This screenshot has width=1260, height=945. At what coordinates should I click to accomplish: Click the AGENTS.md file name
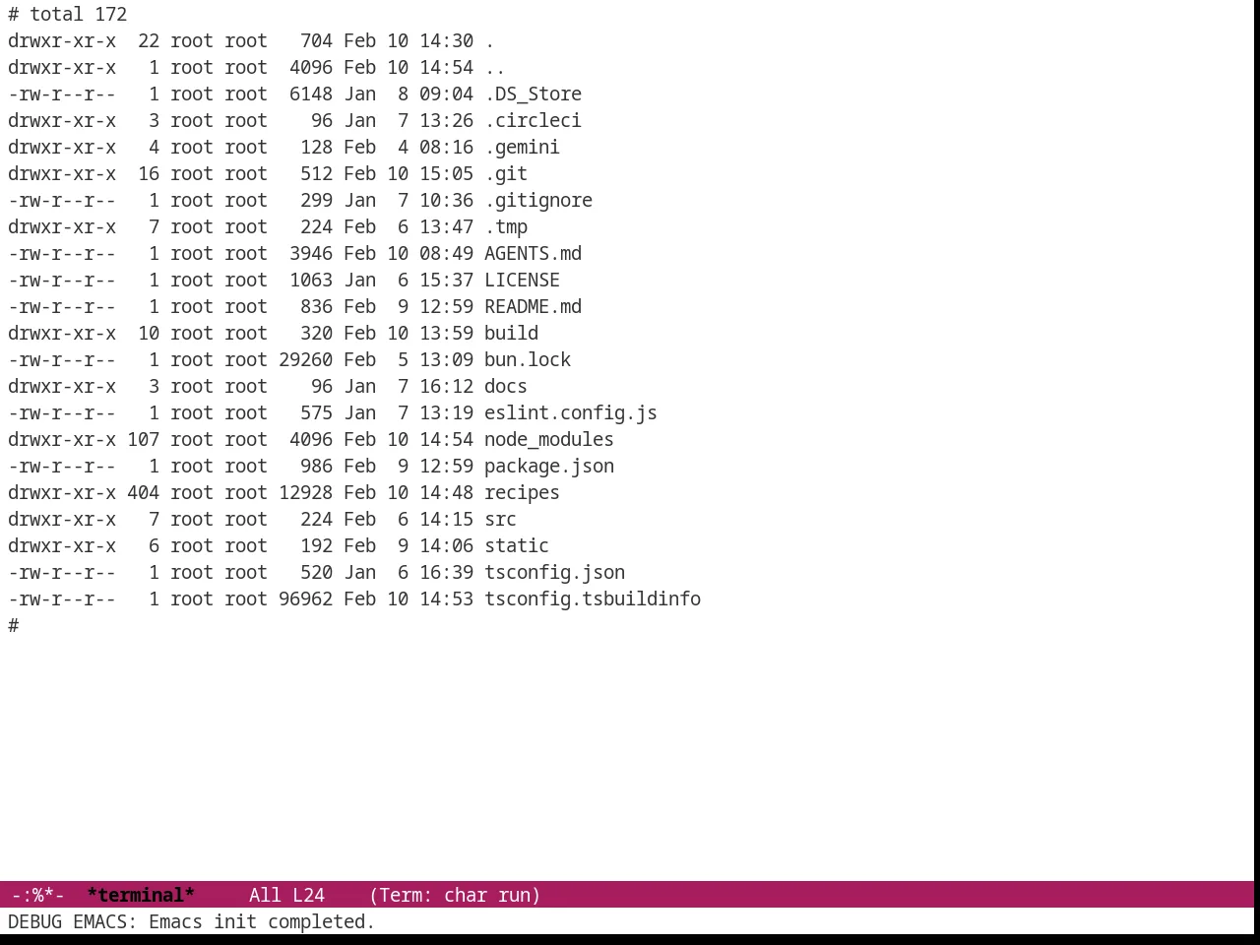coord(533,253)
